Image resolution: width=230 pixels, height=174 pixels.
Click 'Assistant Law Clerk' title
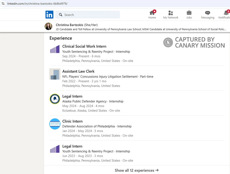point(78,71)
